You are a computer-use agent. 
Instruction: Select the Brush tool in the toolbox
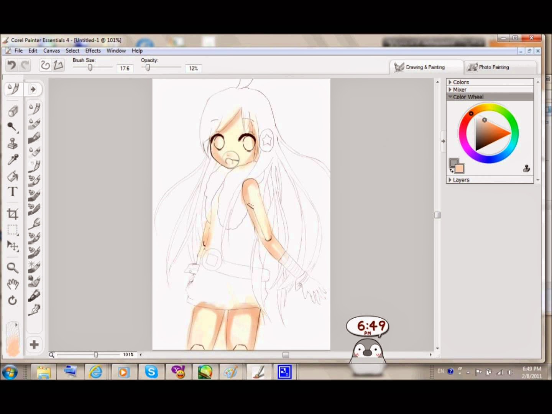13,89
